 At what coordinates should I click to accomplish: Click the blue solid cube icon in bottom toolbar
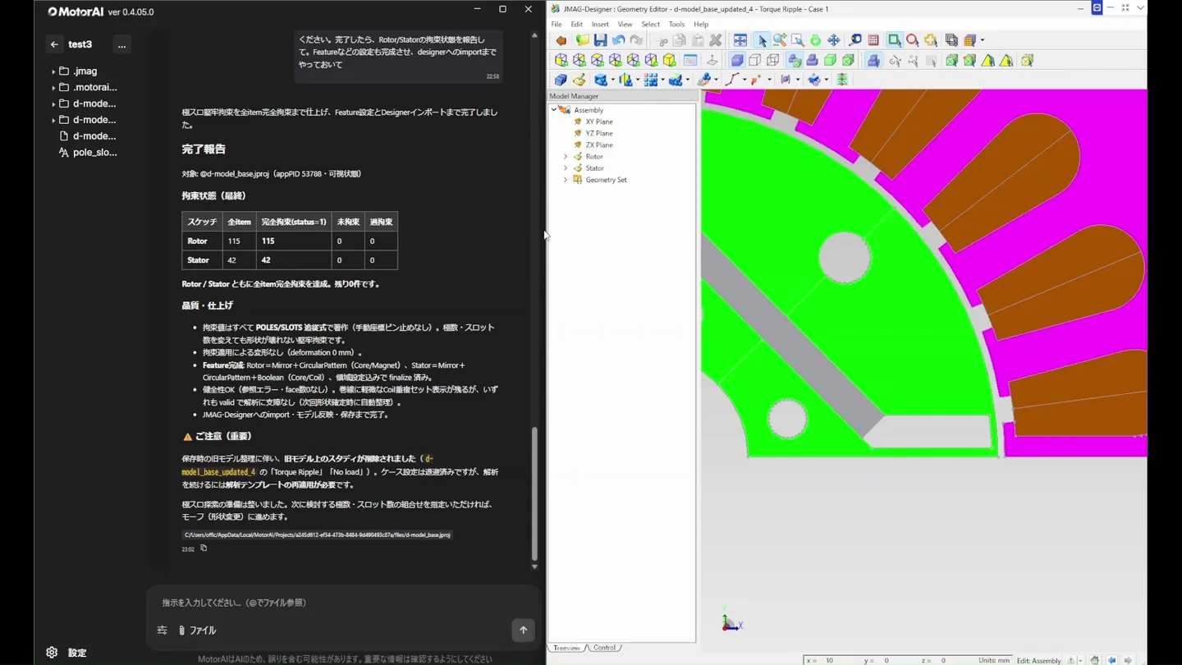click(561, 80)
